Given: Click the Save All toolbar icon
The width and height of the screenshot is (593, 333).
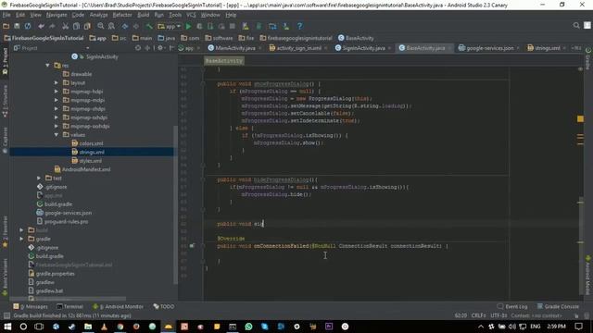Looking at the screenshot, I should click(17, 26).
